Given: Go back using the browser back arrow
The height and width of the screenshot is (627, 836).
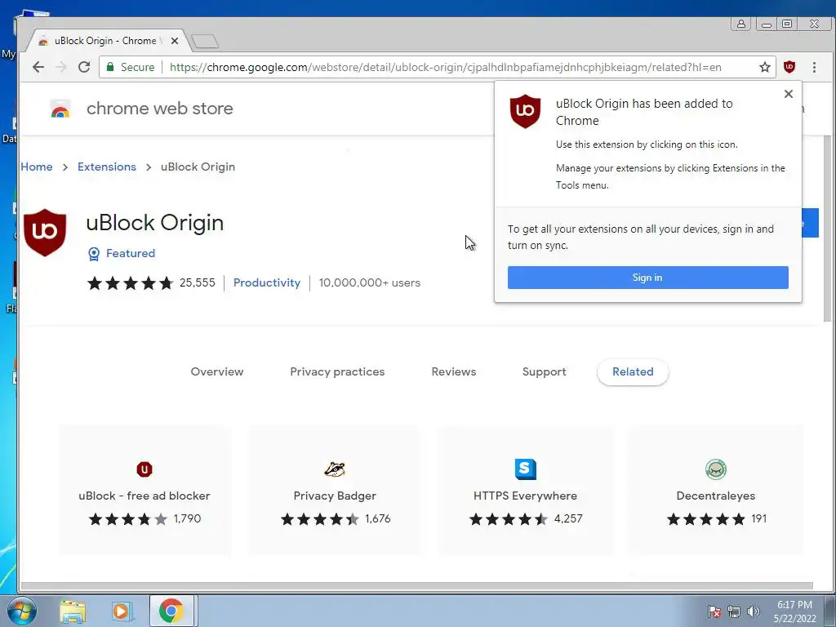Looking at the screenshot, I should [38, 67].
